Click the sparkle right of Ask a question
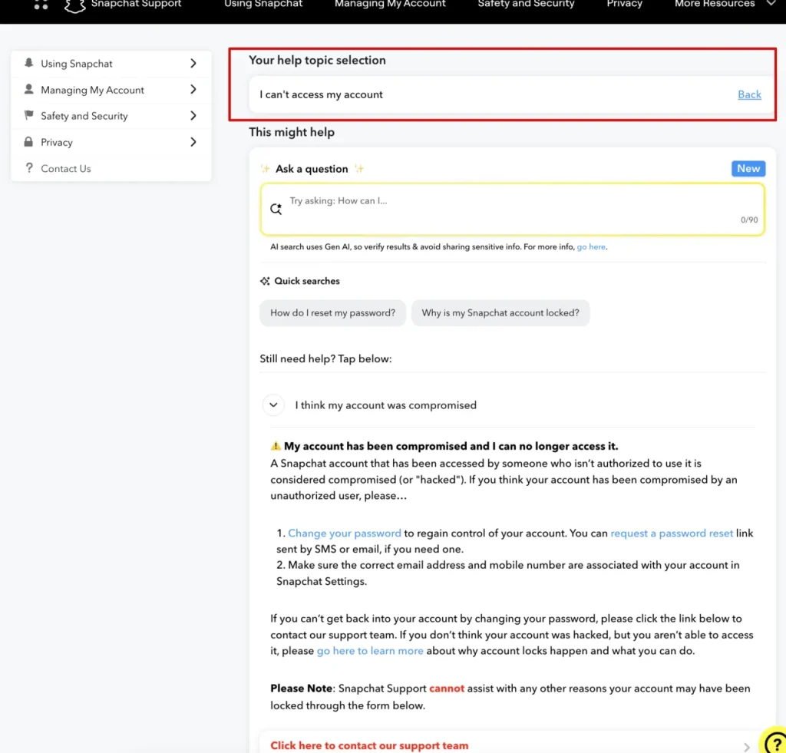 (359, 168)
